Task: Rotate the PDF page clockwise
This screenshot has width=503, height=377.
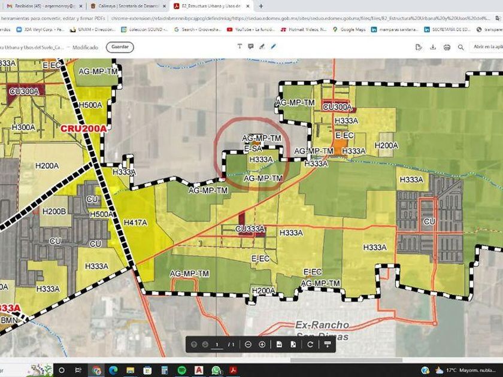Action: [x=310, y=344]
